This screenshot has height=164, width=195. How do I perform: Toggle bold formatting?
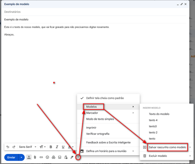point(51,147)
